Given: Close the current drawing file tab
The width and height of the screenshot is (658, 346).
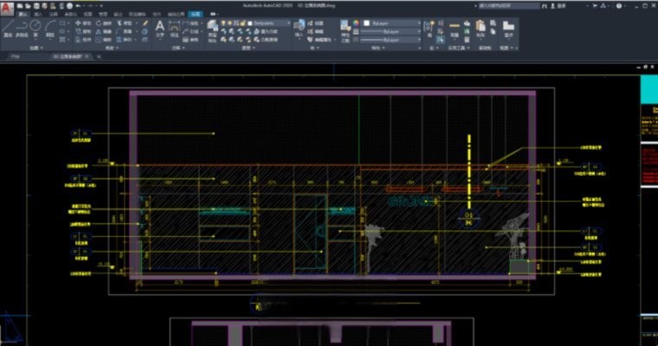Looking at the screenshot, I should (x=87, y=55).
